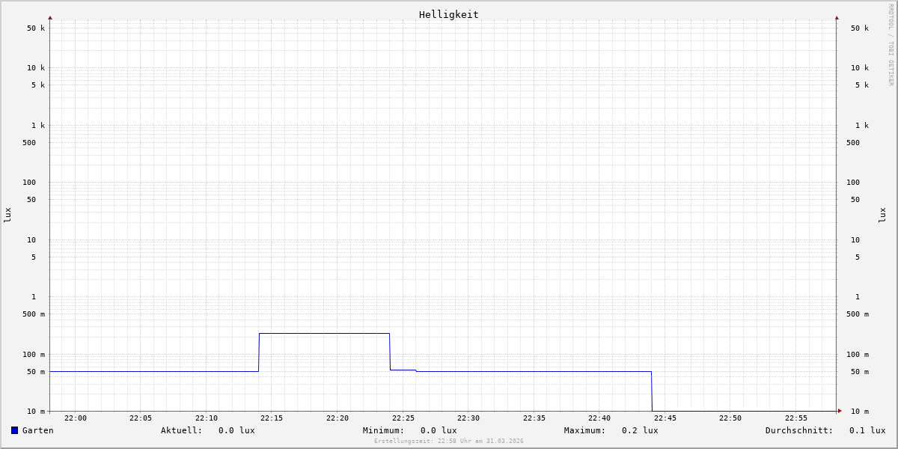Click the right axis 10 k label
This screenshot has height=449, width=898.
[x=860, y=68]
